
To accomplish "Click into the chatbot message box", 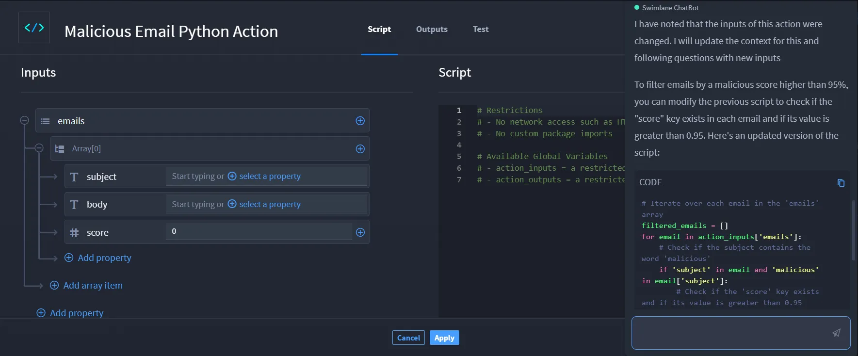I will pyautogui.click(x=741, y=333).
